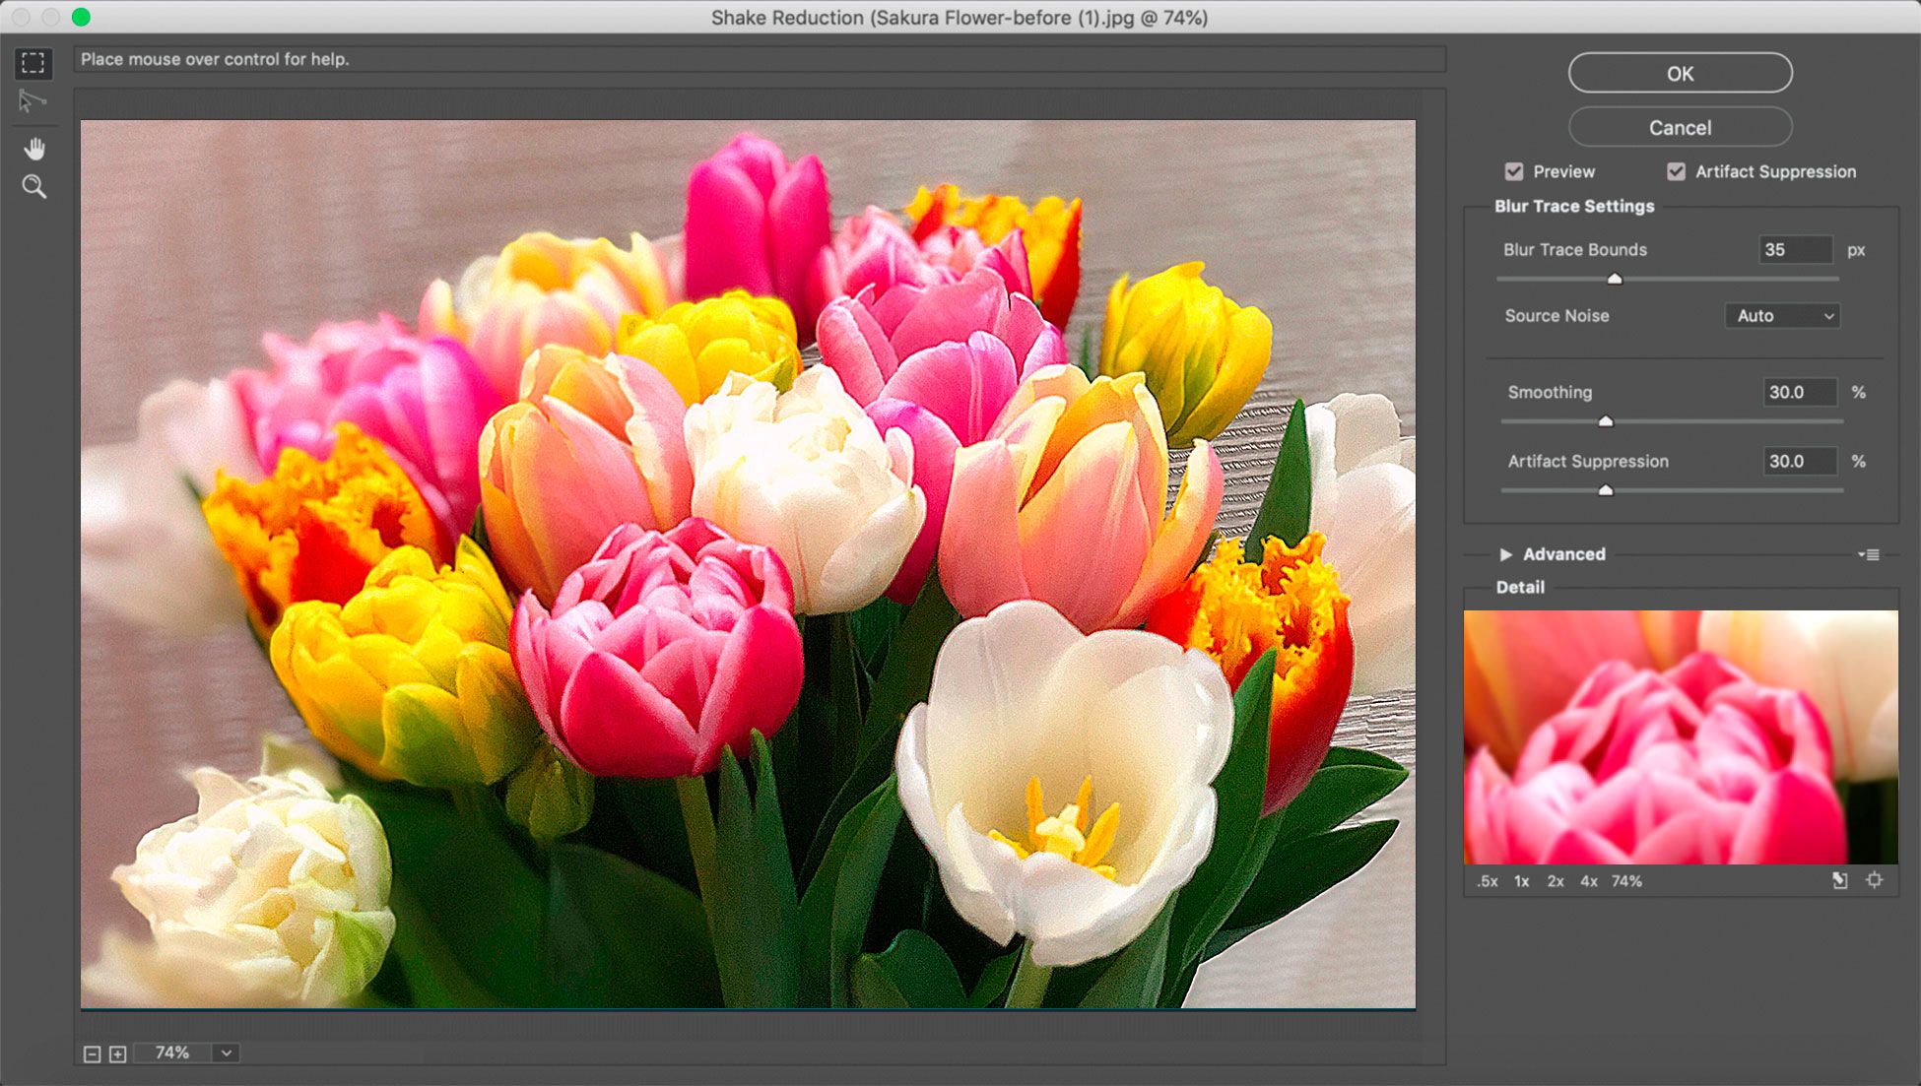Set Detail loupe to 4x magnification

pos(1588,881)
